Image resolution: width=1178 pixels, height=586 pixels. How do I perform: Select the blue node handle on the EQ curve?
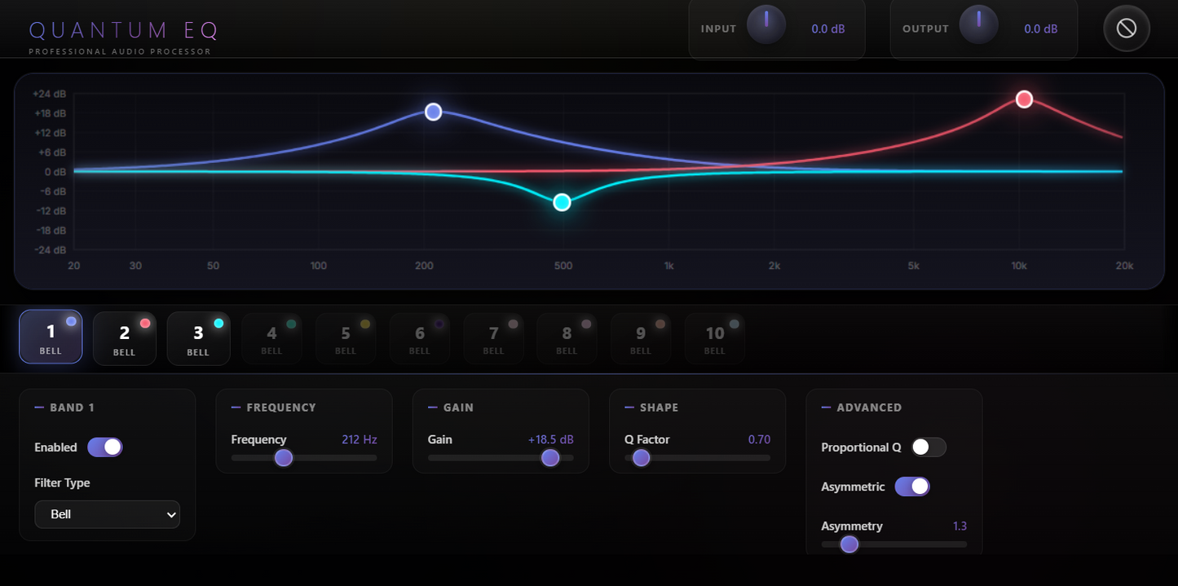[433, 112]
